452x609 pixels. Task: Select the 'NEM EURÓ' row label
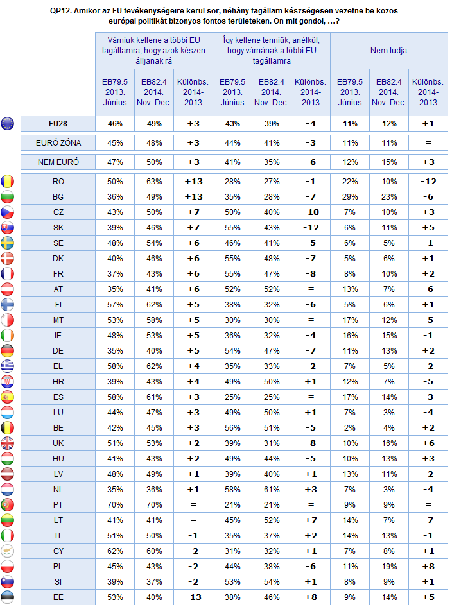click(x=58, y=162)
